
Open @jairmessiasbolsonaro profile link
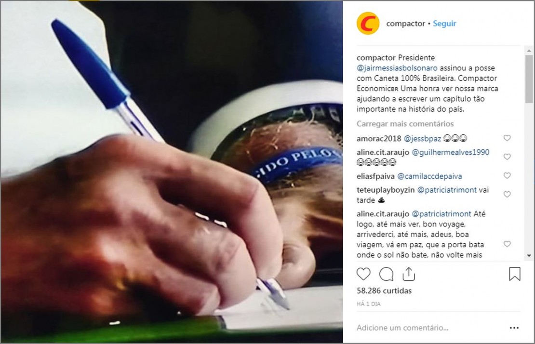[397, 68]
